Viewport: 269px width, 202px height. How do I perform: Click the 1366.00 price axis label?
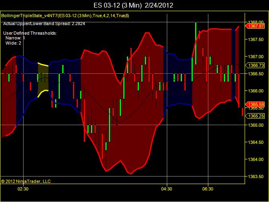click(x=256, y=91)
